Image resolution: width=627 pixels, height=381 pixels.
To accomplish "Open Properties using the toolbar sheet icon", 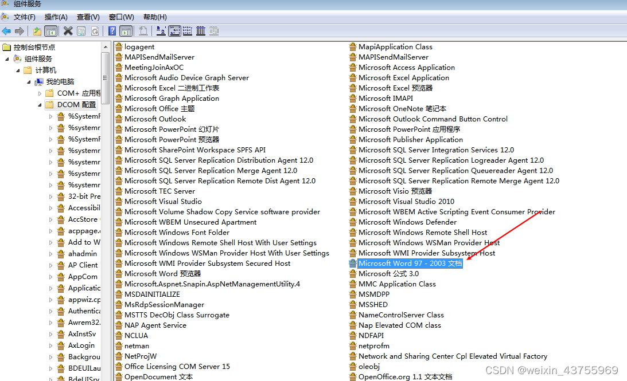I will [81, 31].
